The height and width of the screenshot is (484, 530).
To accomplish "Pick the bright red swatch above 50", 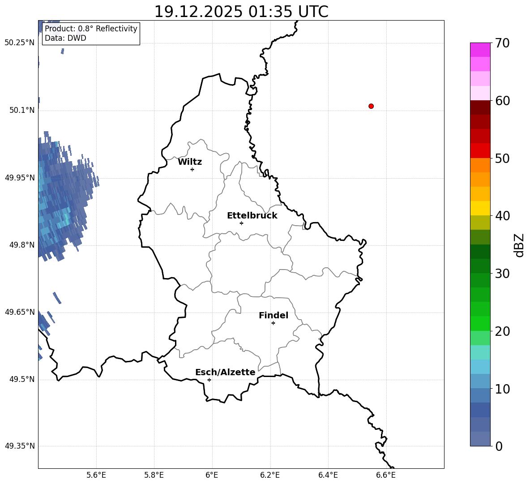I will tap(480, 151).
